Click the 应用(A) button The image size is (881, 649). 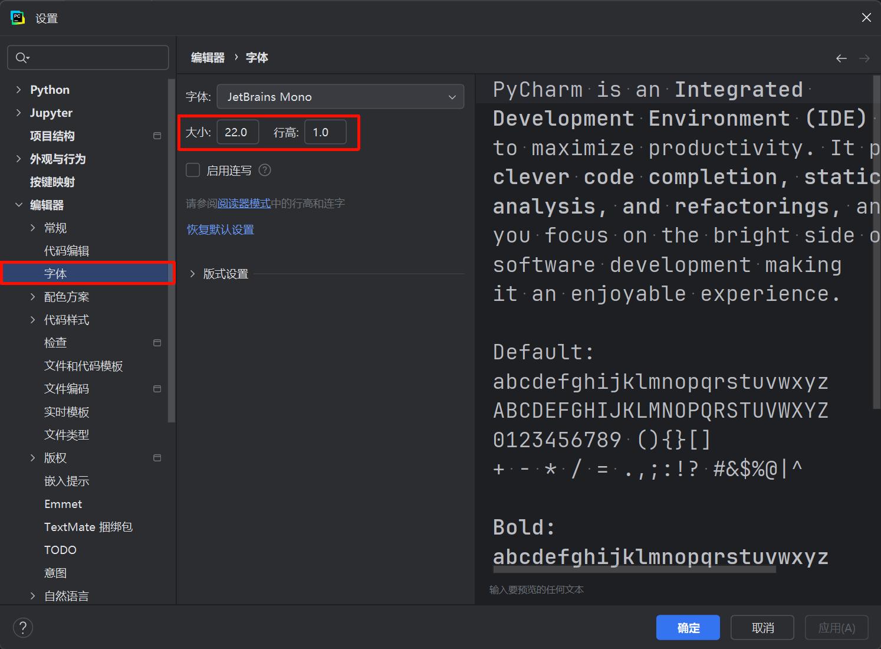coord(837,628)
